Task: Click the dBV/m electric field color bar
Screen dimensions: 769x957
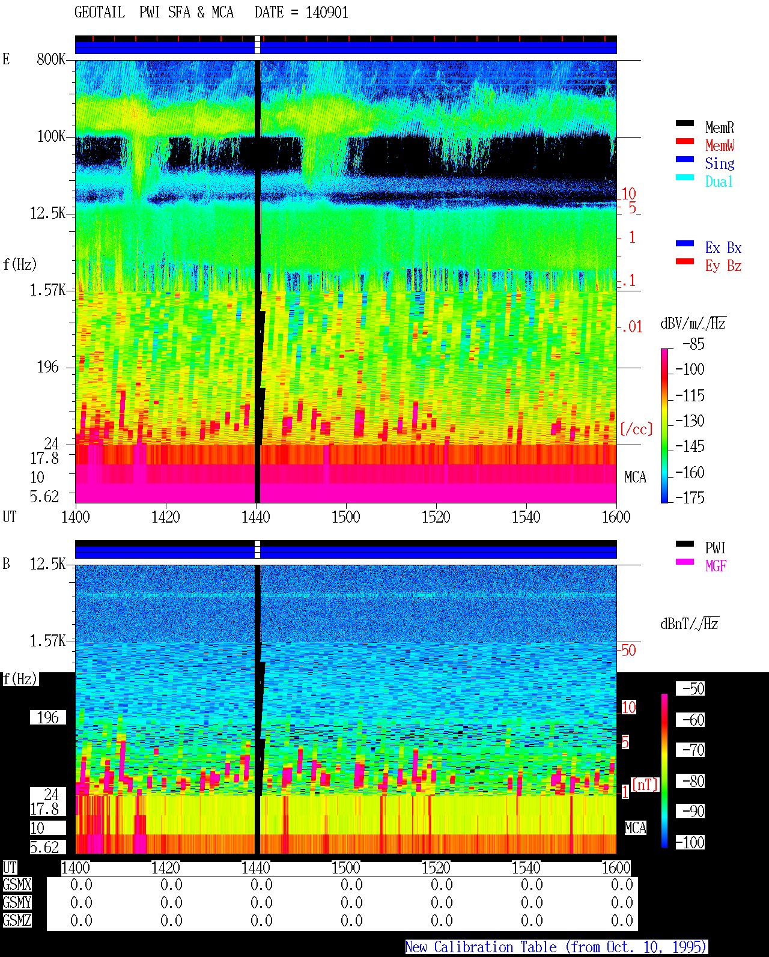Action: (x=664, y=425)
